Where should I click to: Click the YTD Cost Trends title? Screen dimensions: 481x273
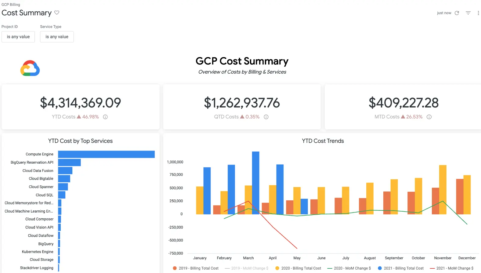coord(323,141)
